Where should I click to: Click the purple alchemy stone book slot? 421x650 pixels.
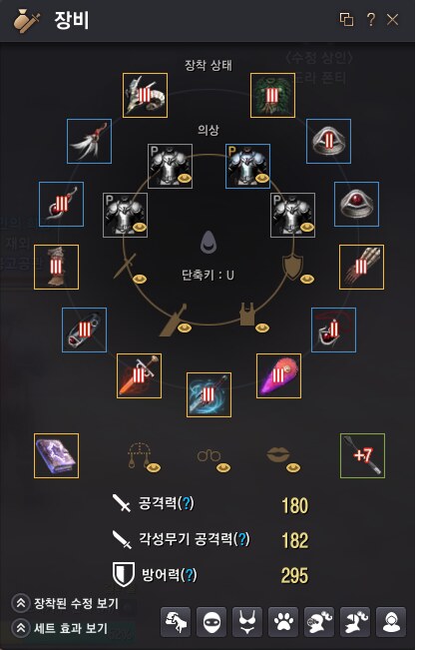tap(56, 455)
